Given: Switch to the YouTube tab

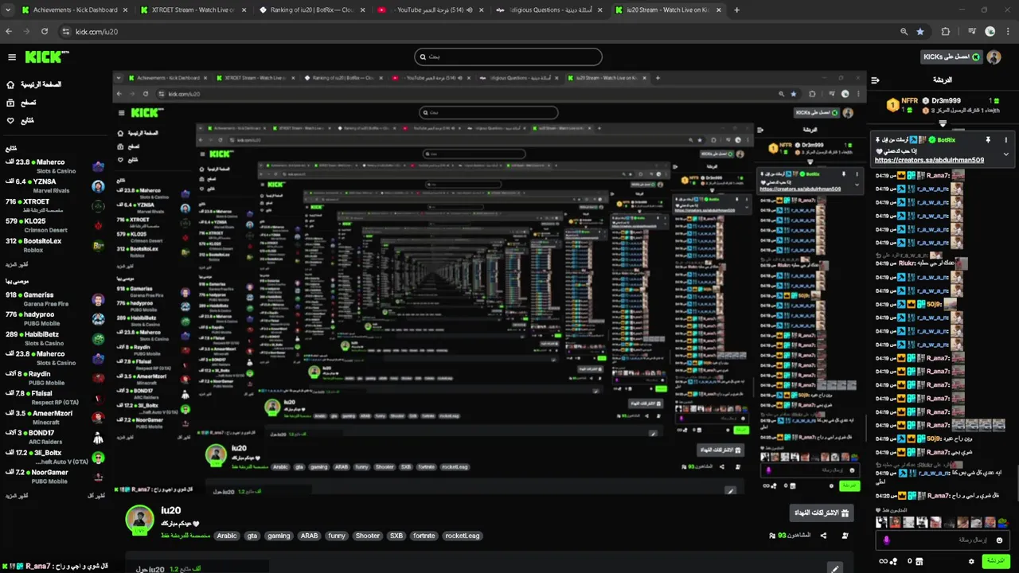Looking at the screenshot, I should tap(429, 10).
